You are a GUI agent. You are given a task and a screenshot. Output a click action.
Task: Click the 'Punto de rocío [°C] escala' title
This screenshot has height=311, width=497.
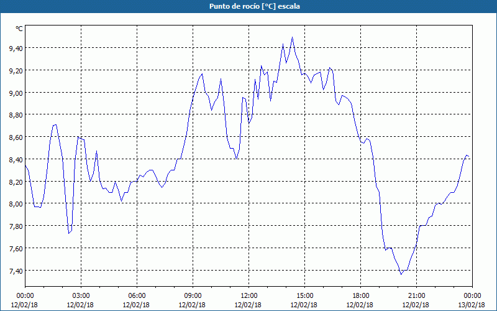[x=255, y=6]
